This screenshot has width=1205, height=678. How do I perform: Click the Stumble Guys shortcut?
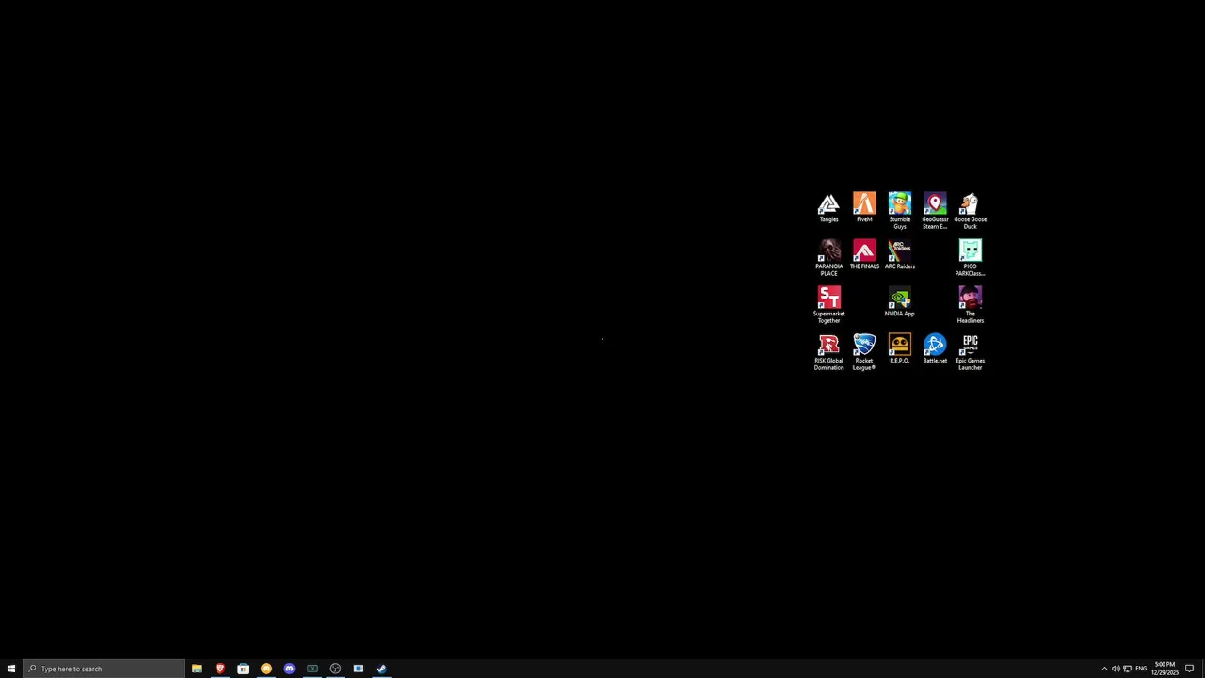[x=900, y=212]
